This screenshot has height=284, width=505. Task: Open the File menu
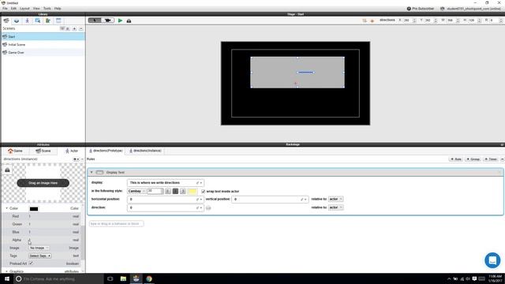(5, 9)
